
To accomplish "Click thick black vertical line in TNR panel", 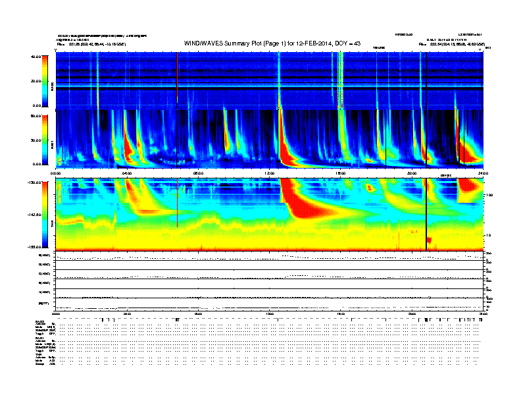I will point(426,215).
